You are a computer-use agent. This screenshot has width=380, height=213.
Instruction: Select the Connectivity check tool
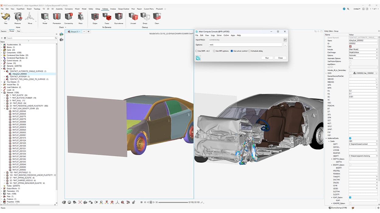[69, 18]
